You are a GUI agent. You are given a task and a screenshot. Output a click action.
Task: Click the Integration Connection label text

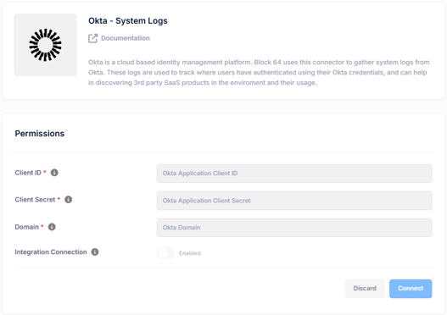(51, 251)
